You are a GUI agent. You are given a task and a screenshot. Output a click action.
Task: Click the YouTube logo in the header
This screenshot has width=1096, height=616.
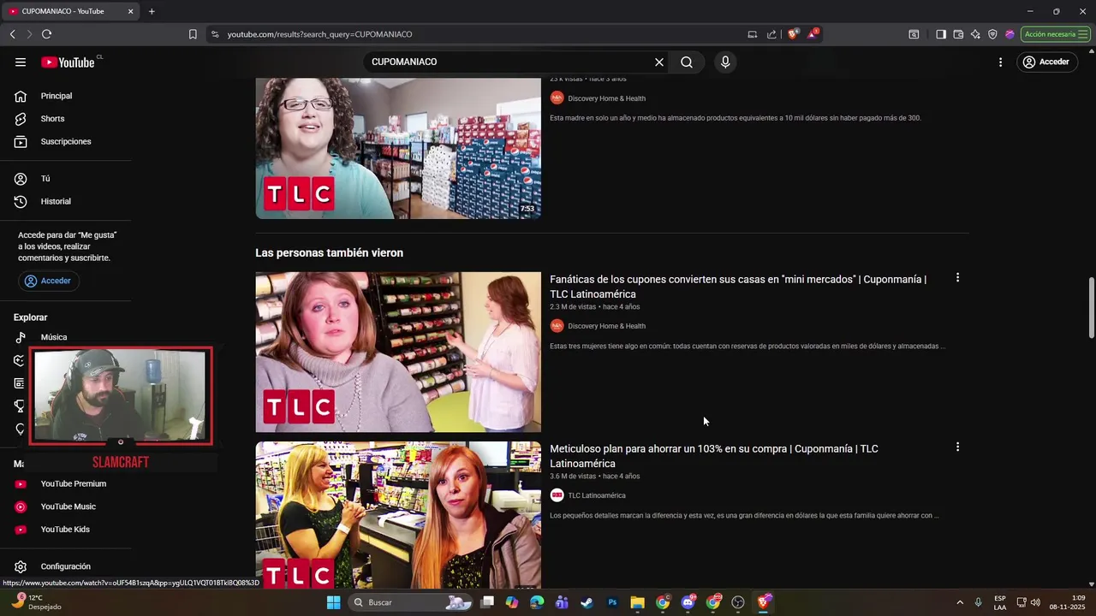tap(68, 62)
